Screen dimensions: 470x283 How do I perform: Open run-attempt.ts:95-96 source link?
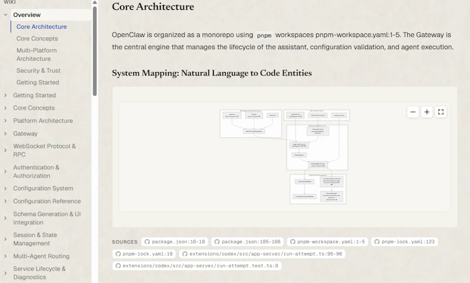262,254
